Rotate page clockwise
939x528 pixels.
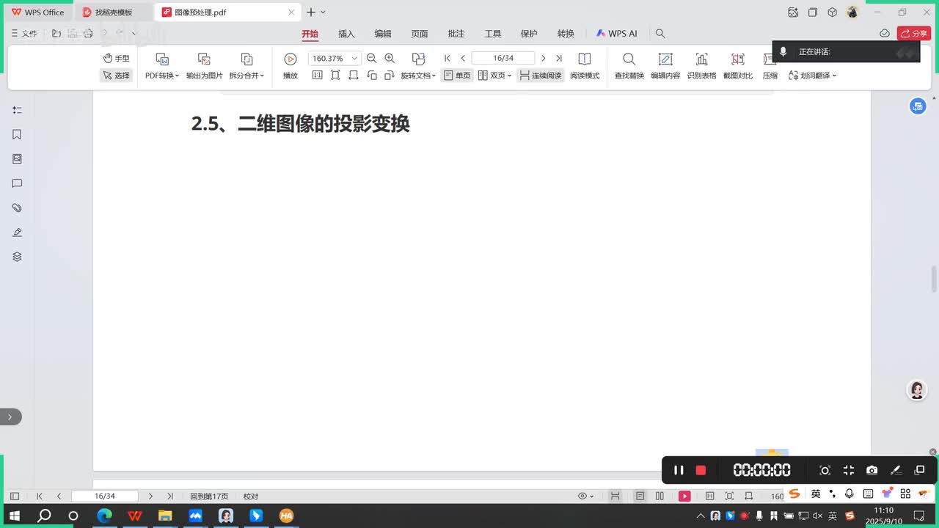[x=390, y=76]
